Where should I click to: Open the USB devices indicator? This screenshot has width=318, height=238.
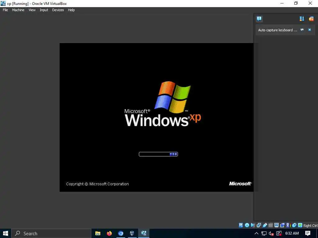click(265, 225)
